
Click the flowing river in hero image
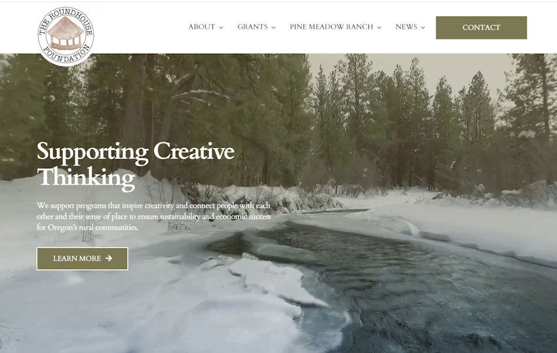tap(408, 284)
